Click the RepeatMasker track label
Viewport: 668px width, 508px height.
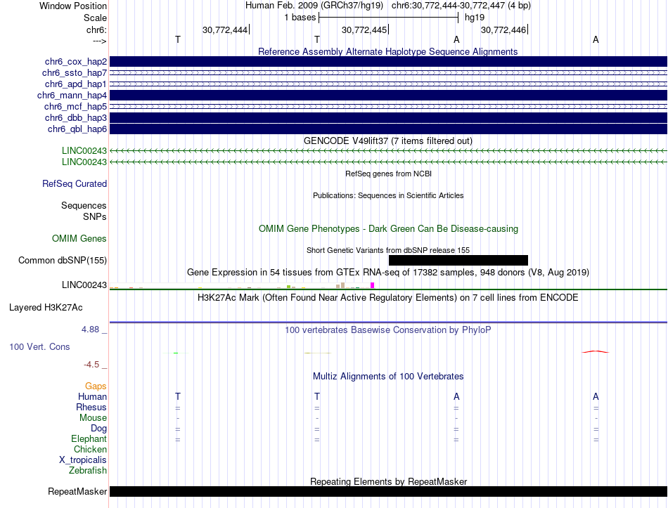pos(77,491)
